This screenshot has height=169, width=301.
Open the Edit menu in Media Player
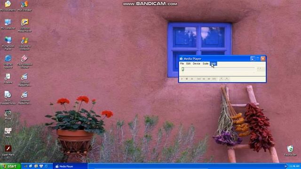tap(188, 64)
